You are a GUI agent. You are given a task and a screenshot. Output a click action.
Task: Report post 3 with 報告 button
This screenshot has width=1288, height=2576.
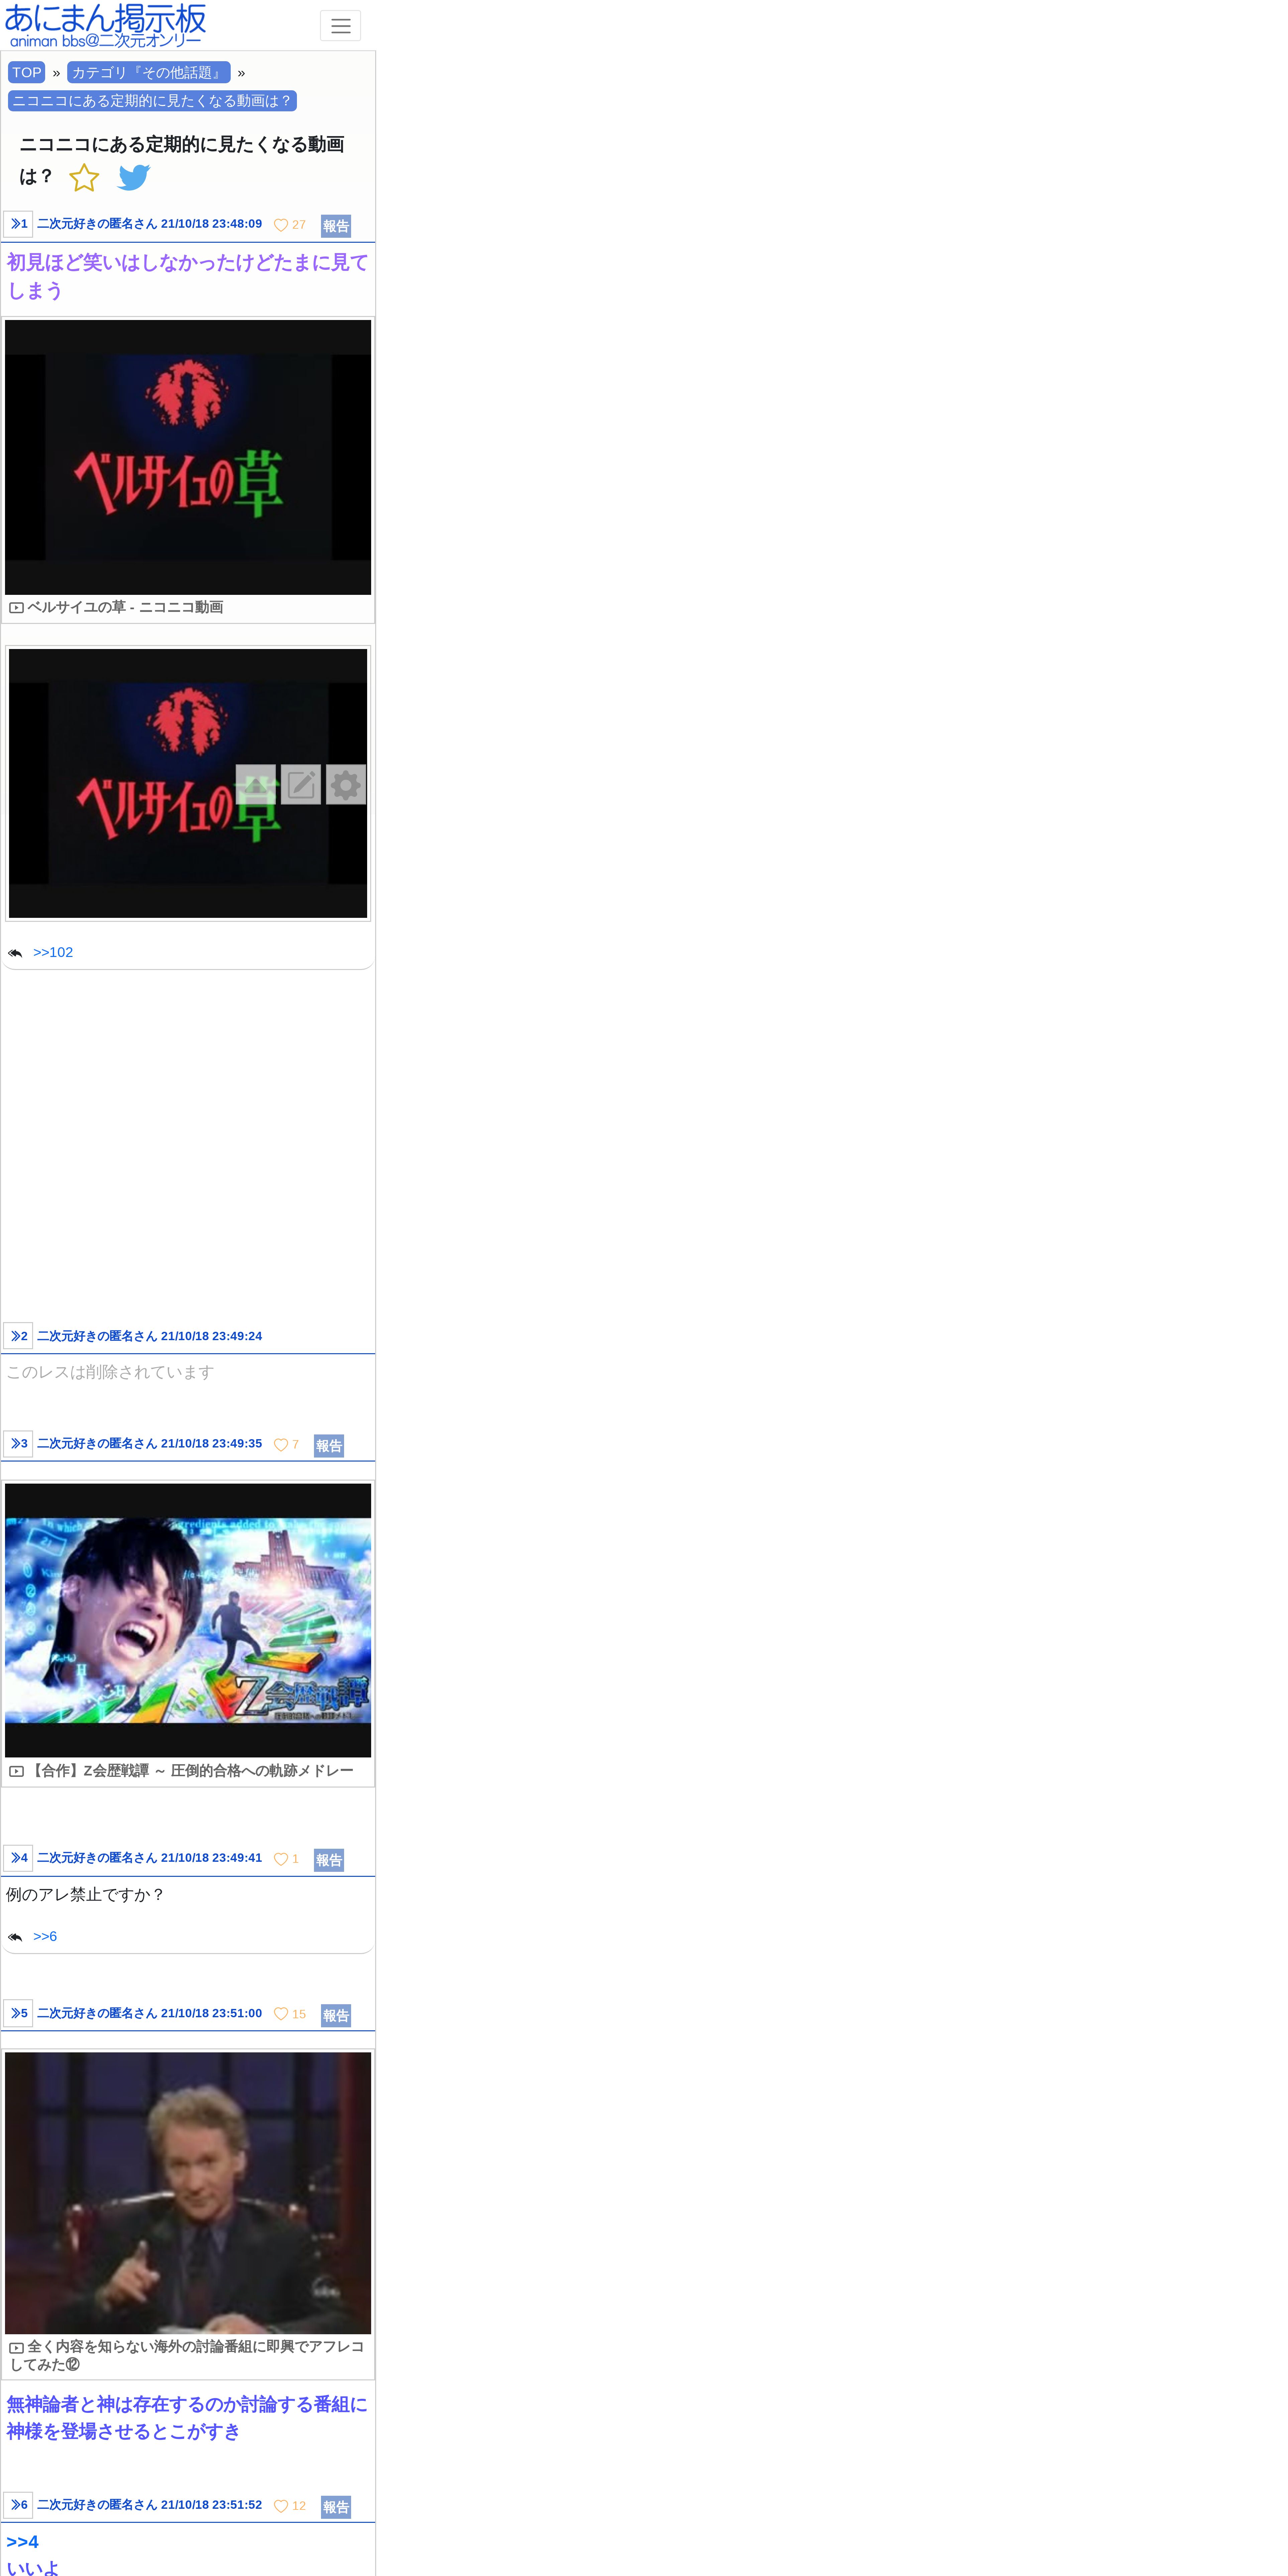pos(329,1446)
